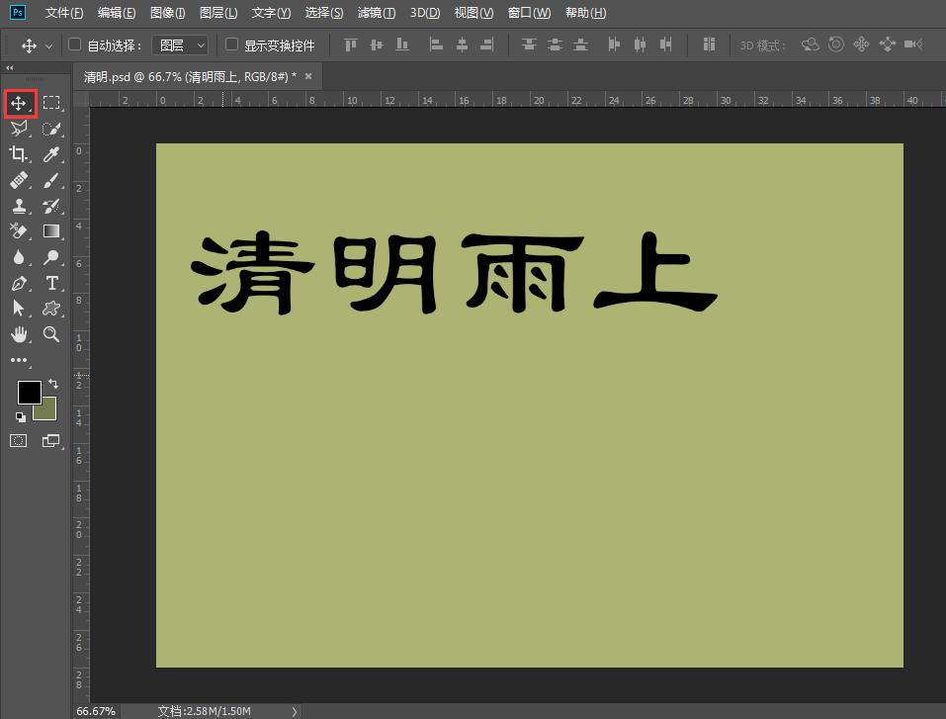Expand the document status chevron
Image resolution: width=946 pixels, height=719 pixels.
point(293,710)
